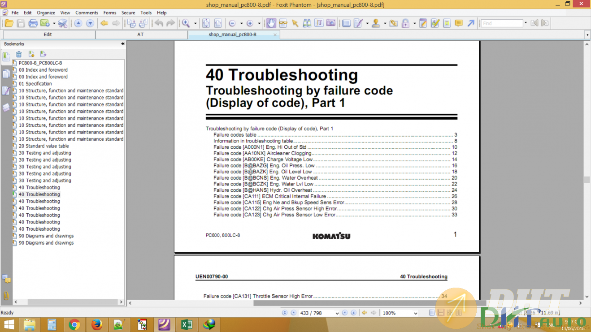Select bookmark 01 Specification
This screenshot has height=332, width=591.
tap(35, 84)
